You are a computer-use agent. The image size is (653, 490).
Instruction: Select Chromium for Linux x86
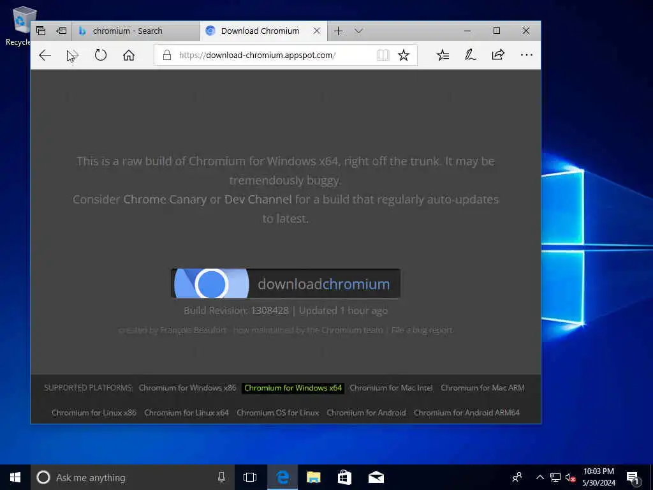[x=94, y=413]
